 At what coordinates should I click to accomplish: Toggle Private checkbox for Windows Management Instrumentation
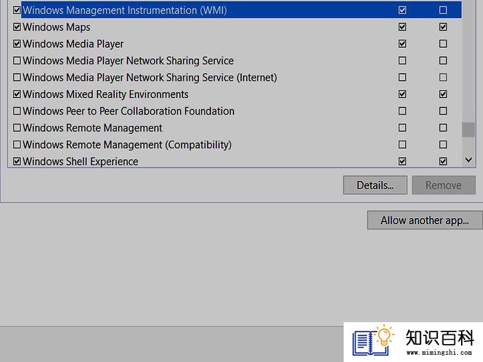point(402,10)
